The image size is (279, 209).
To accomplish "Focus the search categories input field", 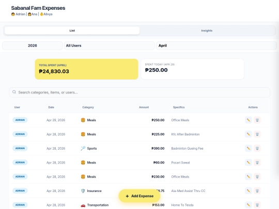I will [139, 92].
